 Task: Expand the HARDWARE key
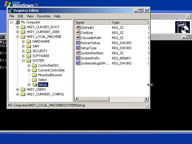click(x=23, y=41)
